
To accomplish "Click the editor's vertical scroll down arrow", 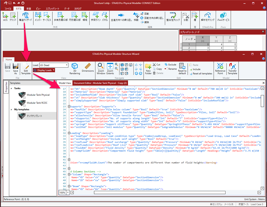I will click(x=262, y=188).
